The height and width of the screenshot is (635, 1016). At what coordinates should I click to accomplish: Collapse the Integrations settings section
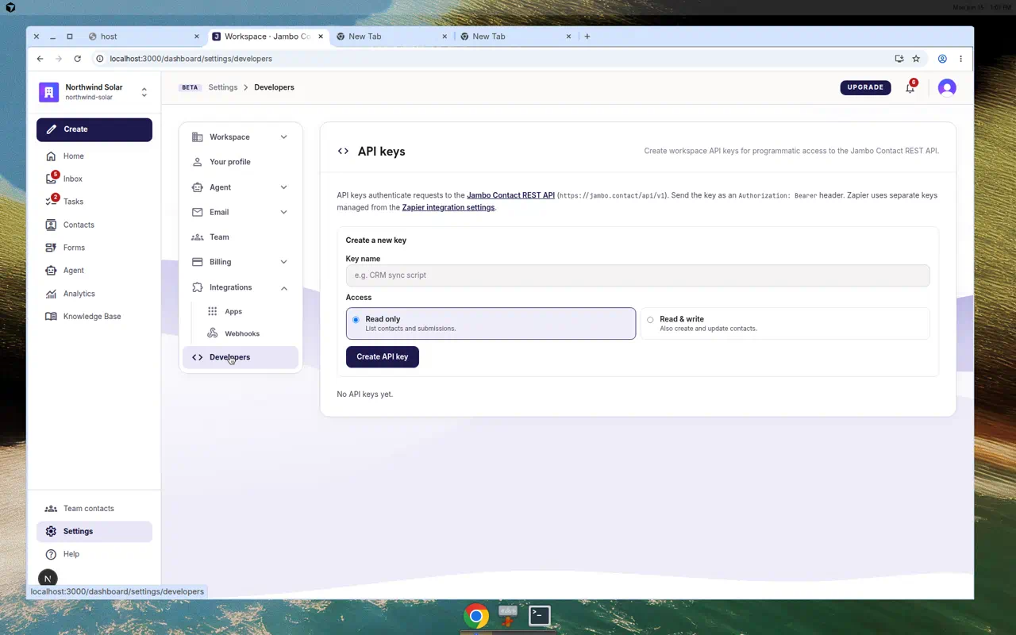pos(241,287)
